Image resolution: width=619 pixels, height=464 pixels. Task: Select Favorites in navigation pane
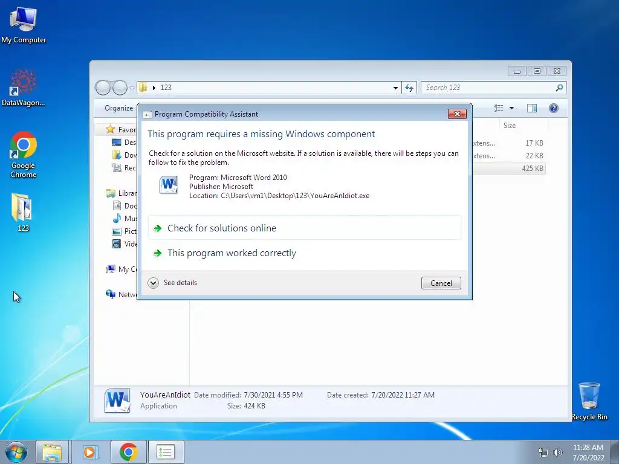point(121,129)
